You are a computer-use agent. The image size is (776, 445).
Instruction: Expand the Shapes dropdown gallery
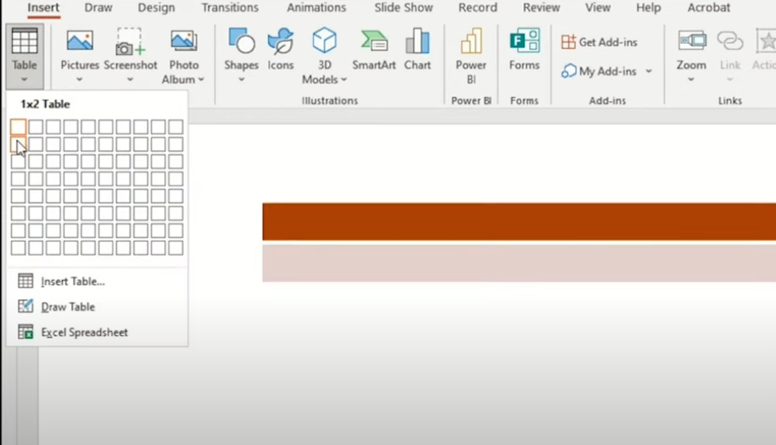(x=241, y=80)
